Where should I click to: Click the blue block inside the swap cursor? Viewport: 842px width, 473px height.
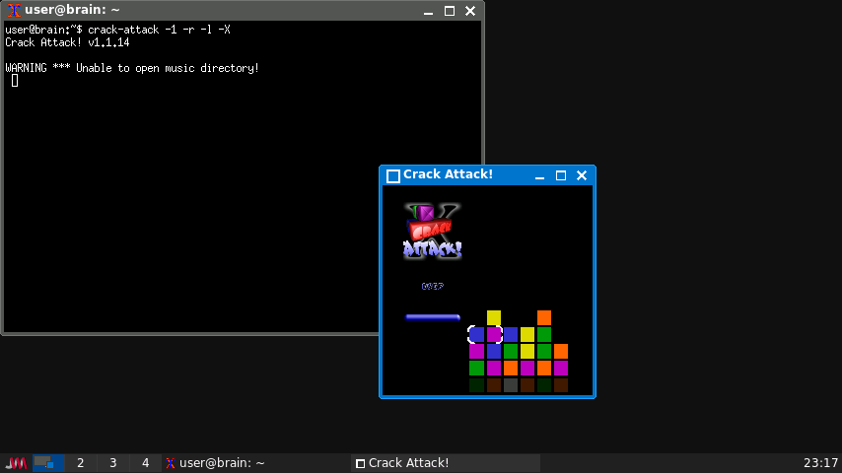[x=477, y=334]
